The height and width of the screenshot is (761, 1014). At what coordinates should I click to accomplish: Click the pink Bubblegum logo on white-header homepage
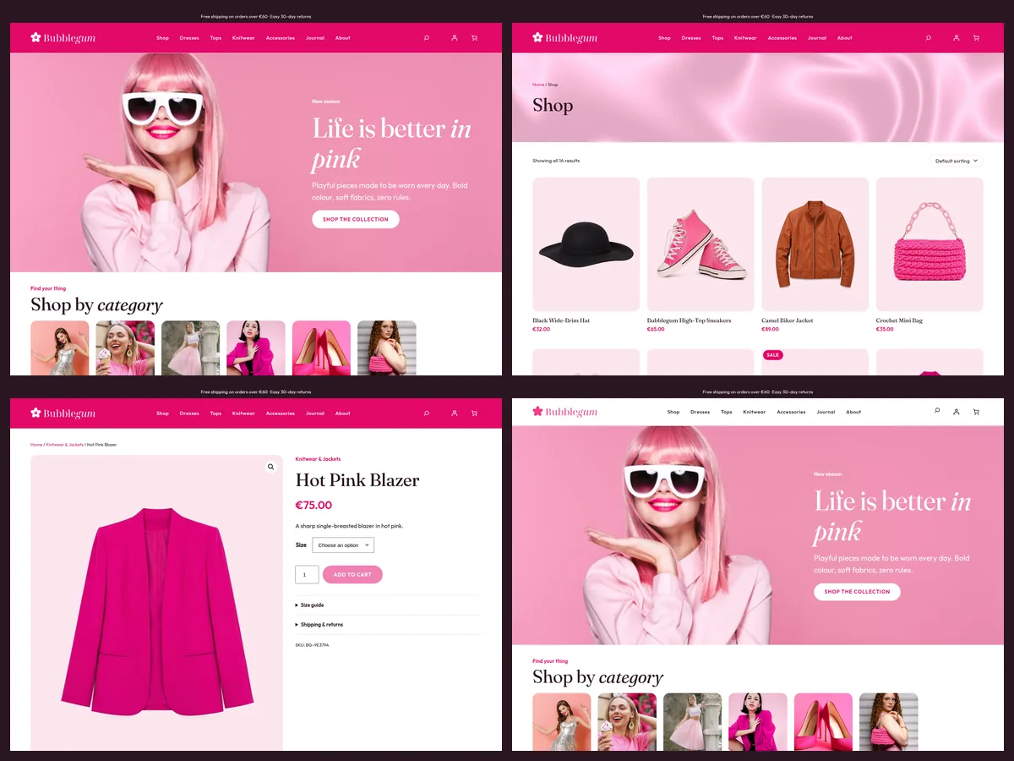click(x=564, y=412)
